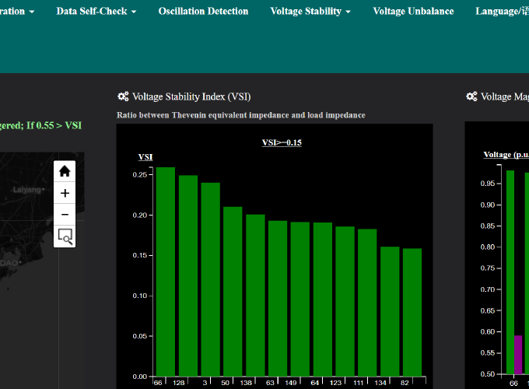Click gears icon beside Voltage Mag title

click(471, 97)
